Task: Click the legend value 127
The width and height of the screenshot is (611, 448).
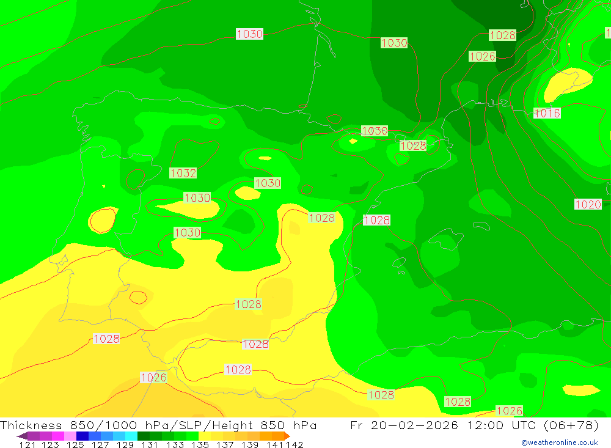Action: click(100, 444)
